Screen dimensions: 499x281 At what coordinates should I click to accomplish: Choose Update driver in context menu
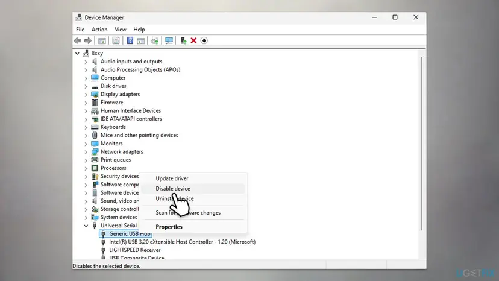pos(193,178)
